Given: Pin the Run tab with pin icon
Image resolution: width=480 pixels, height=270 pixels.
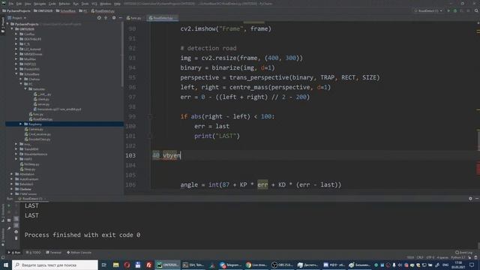Looking at the screenshot, I should coord(9,228).
